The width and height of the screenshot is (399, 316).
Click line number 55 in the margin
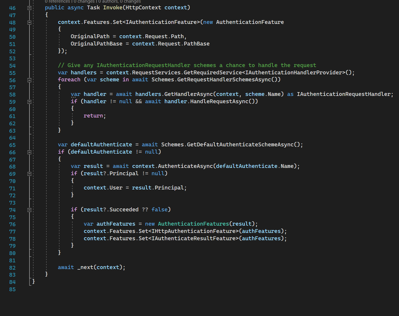[x=12, y=73]
